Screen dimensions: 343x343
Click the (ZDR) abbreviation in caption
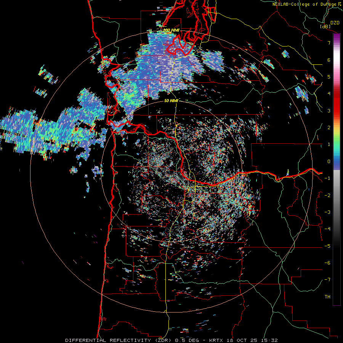163,340
